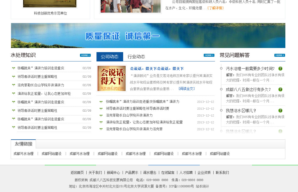Click the [了解详情] link in company intro
Viewport: 298px width, 192px height.
[215, 8]
